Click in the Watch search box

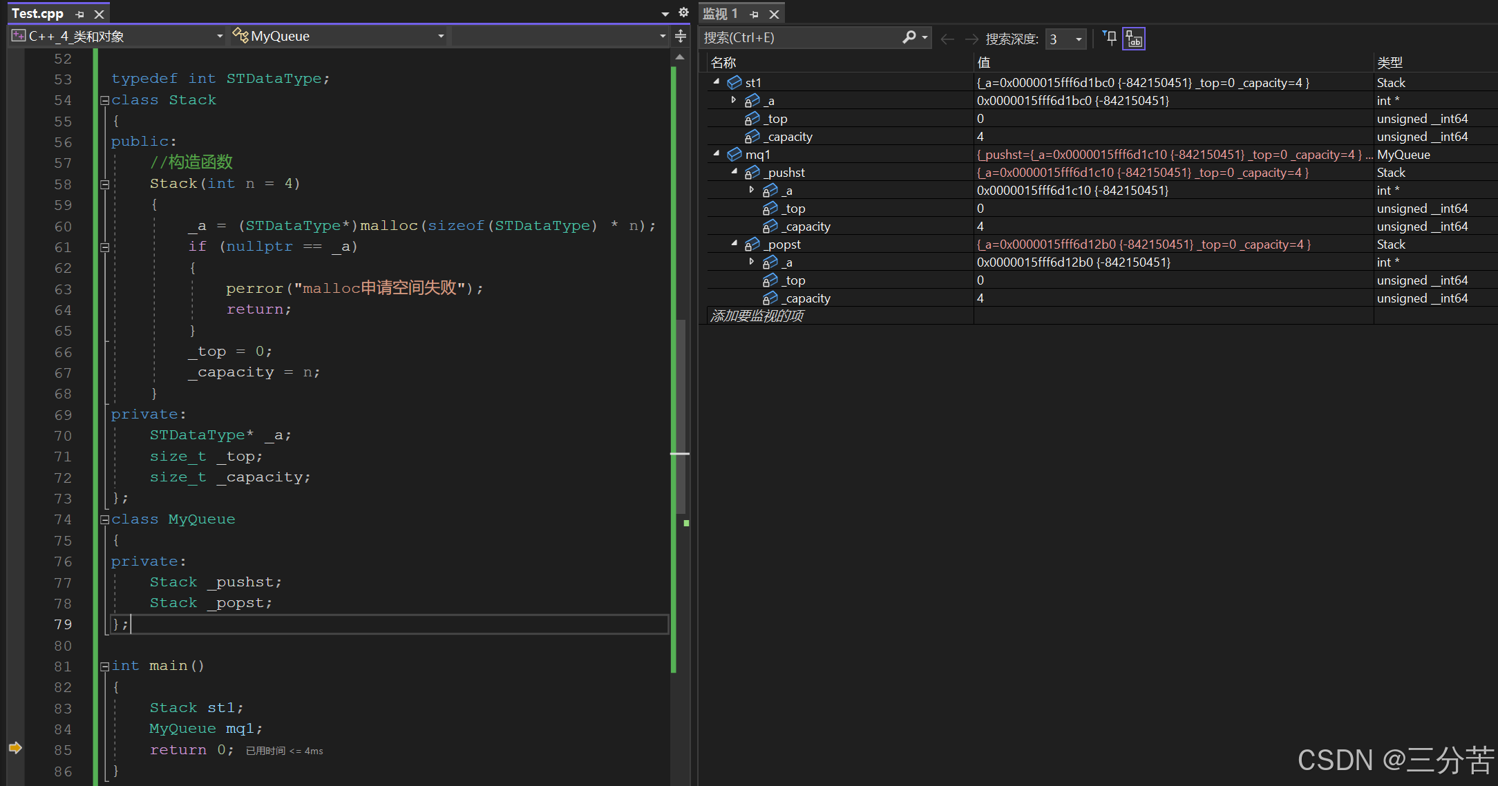click(795, 38)
